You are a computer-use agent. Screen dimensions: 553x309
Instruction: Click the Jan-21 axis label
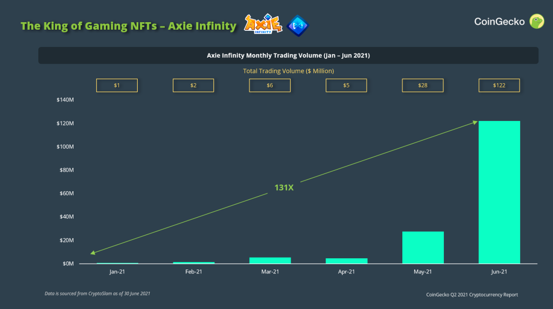coord(117,272)
